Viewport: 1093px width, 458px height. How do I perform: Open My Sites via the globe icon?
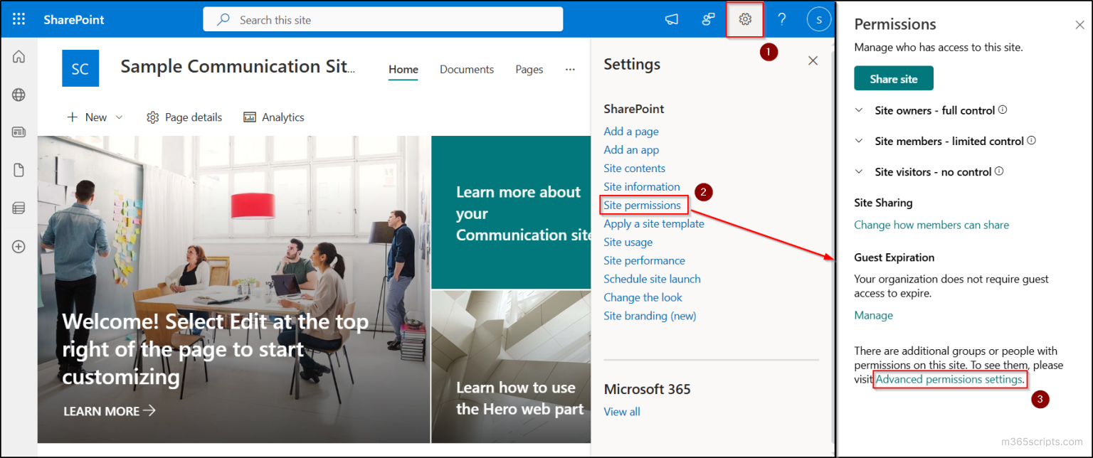[x=19, y=93]
